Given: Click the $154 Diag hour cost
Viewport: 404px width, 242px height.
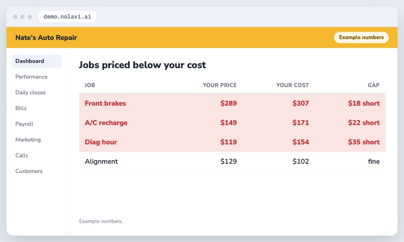Looking at the screenshot, I should [x=301, y=142].
